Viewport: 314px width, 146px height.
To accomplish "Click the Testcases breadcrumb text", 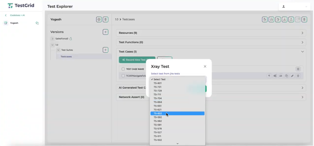I will [x=129, y=19].
